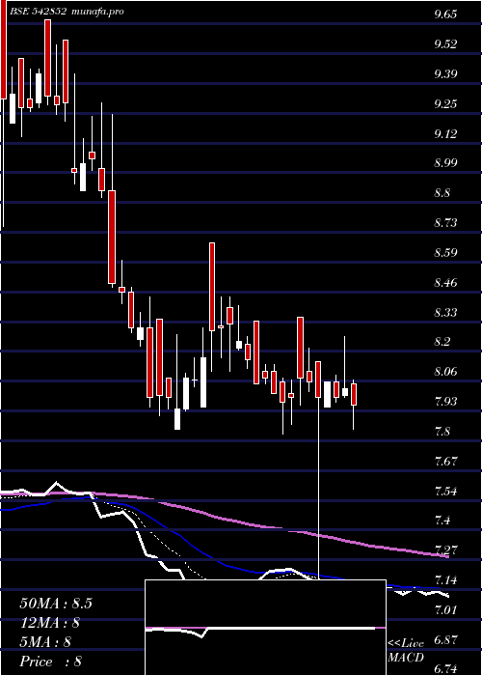The image size is (482, 676).
Task: Select the 9.65 price axis label
Action: click(x=445, y=14)
